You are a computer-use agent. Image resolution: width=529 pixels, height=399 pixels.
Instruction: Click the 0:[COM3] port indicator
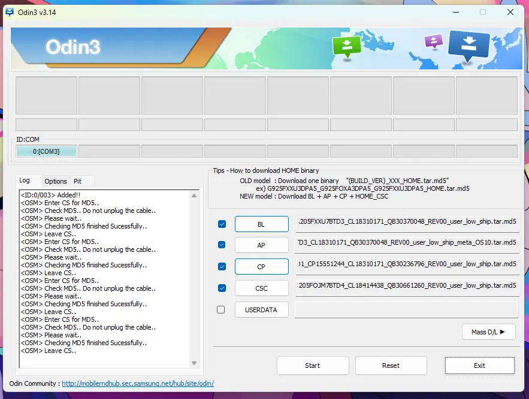pyautogui.click(x=46, y=151)
